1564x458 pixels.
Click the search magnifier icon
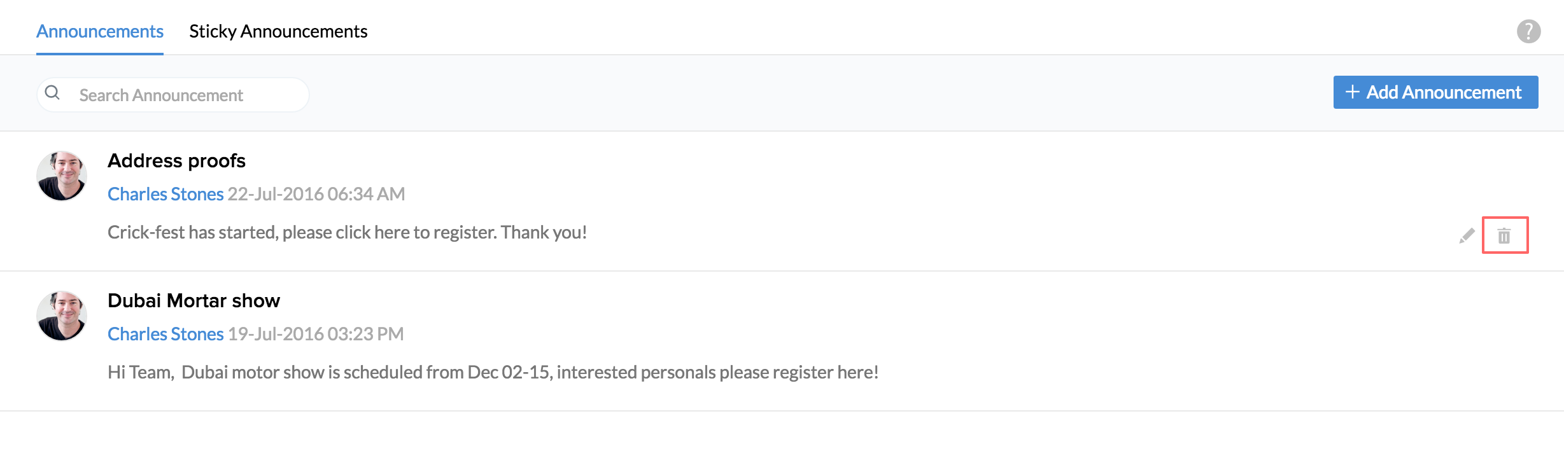[x=53, y=93]
